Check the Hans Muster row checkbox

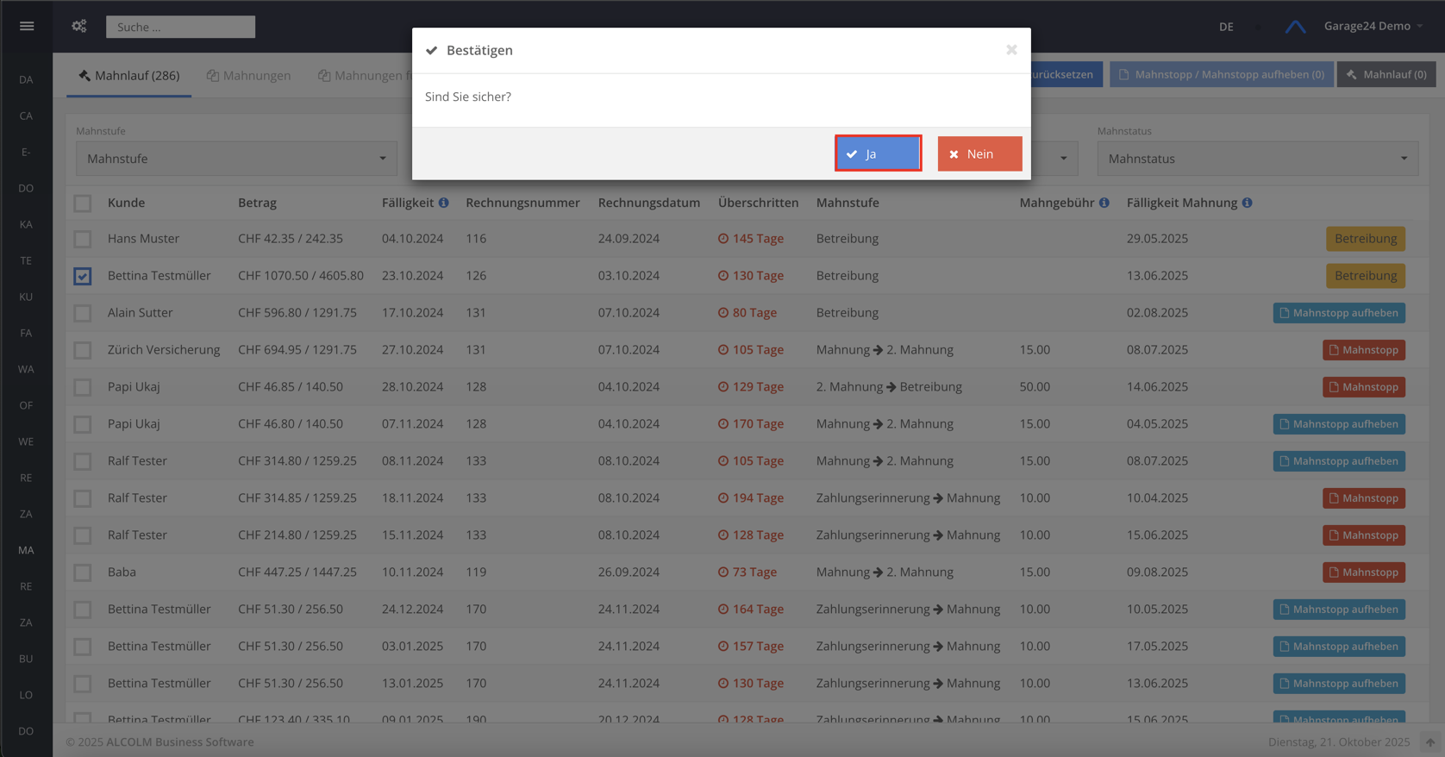[83, 239]
